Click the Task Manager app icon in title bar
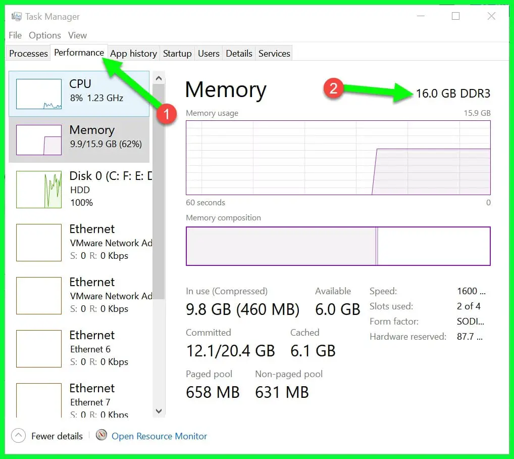This screenshot has height=459, width=514. [x=17, y=17]
